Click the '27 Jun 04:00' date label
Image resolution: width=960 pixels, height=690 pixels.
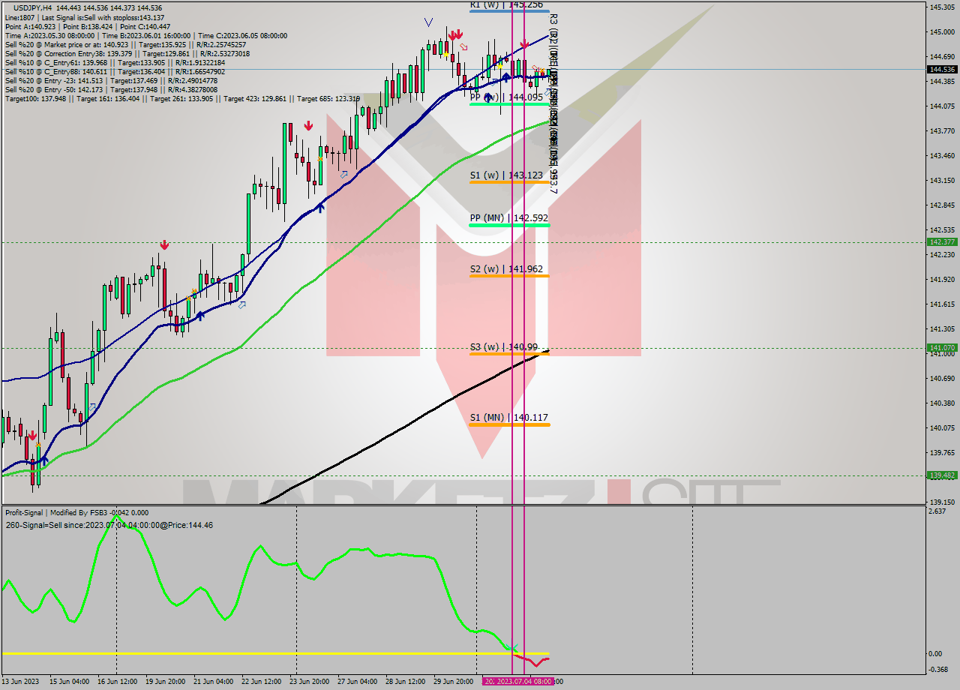coord(357,682)
